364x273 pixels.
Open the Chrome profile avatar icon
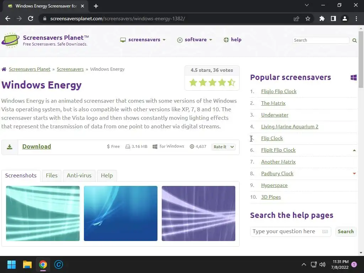[x=345, y=18]
